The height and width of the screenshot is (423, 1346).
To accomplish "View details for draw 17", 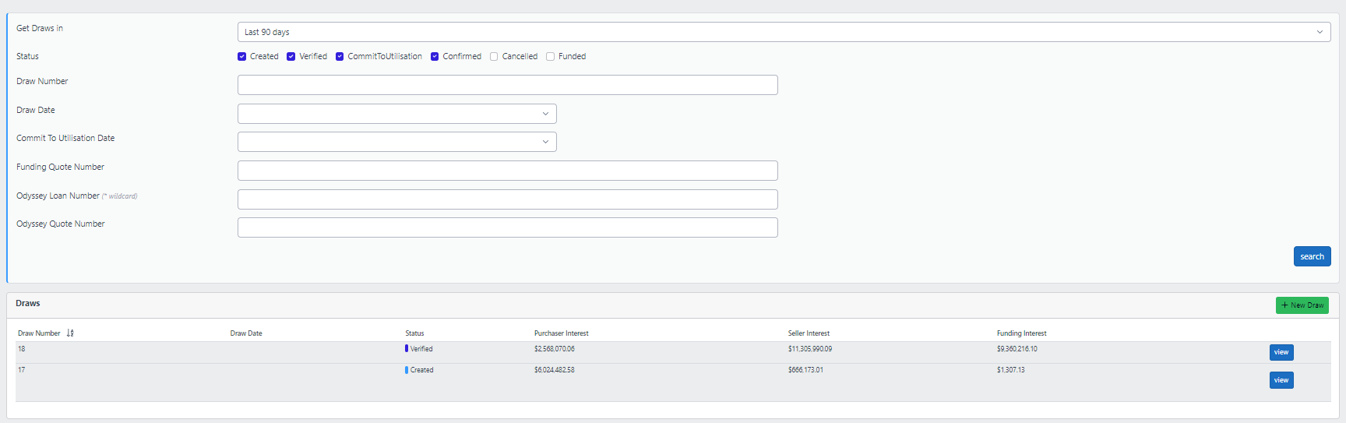I will point(1281,380).
